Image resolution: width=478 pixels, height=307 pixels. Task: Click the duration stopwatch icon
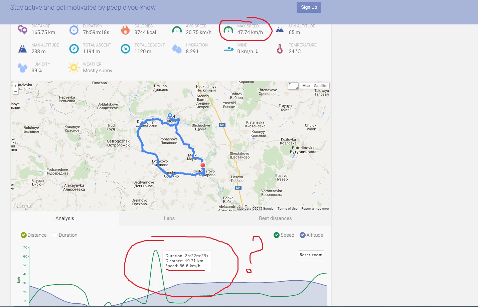click(74, 30)
